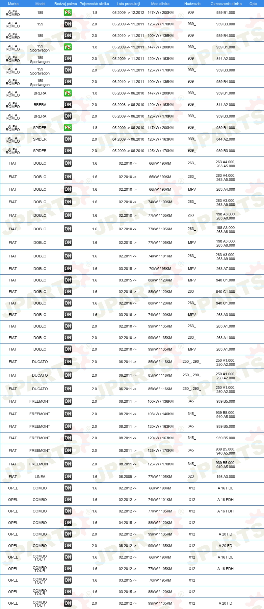Click the Marka column header
This screenshot has height=609, width=264.
[13, 4]
